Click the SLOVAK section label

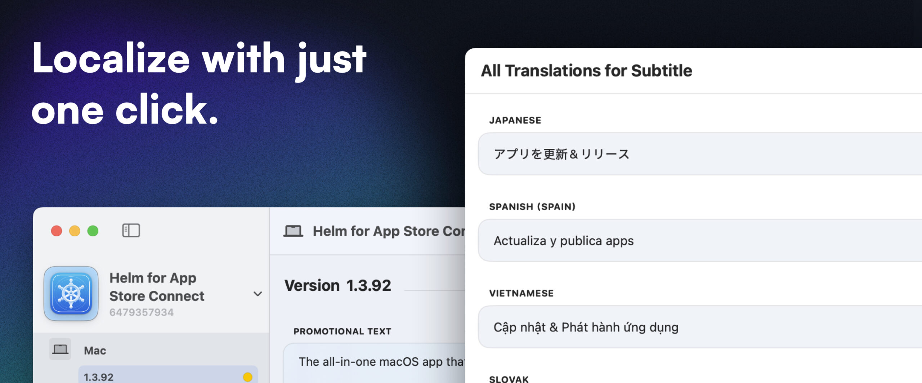[x=509, y=379]
